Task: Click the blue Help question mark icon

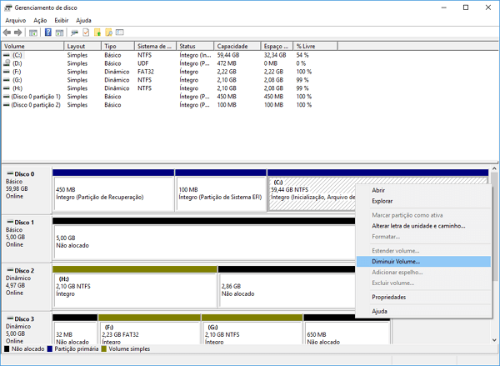Action: 48,33
